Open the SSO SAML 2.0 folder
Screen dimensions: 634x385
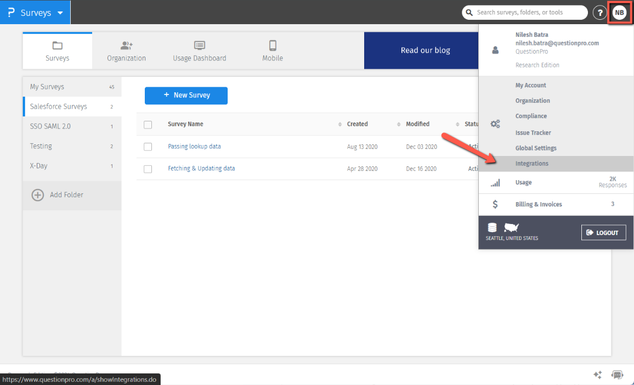(72, 126)
